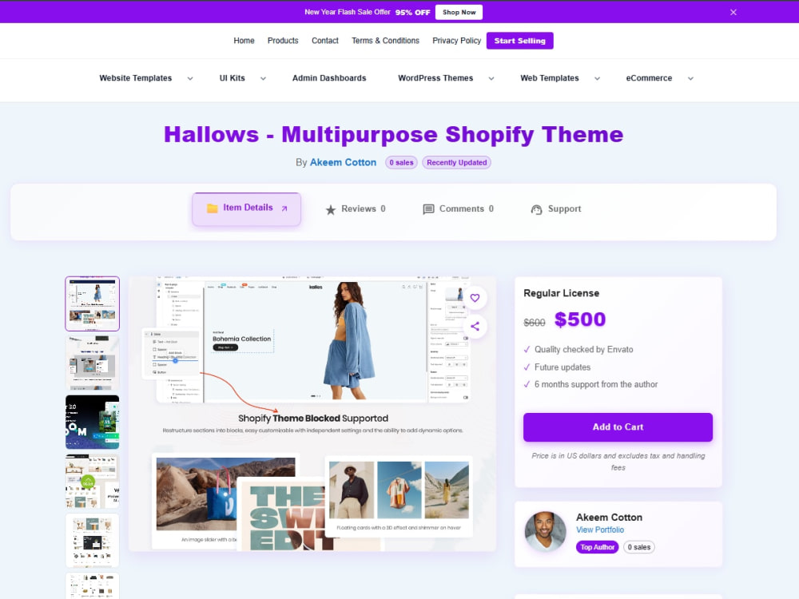The height and width of the screenshot is (599, 799).
Task: Click the Top Author badge
Action: click(x=597, y=547)
